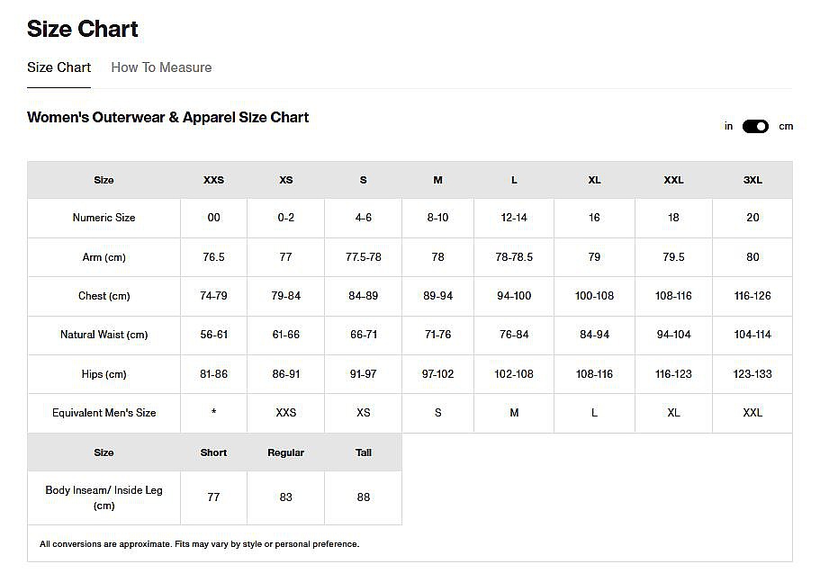Click the numeric size 12-14 cell
Image resolution: width=820 pixels, height=582 pixels.
(514, 218)
